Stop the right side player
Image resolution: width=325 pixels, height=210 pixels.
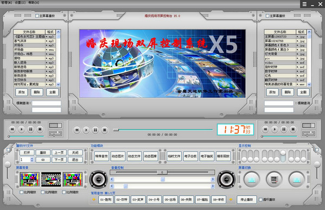coord(293,129)
